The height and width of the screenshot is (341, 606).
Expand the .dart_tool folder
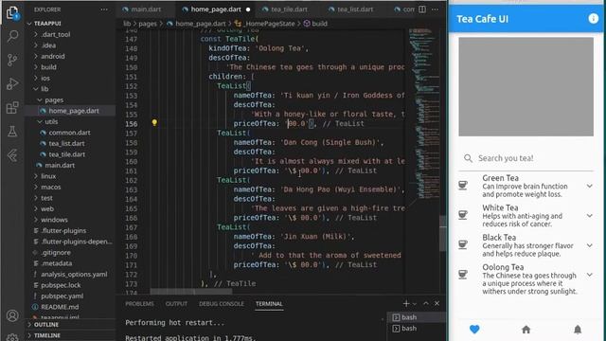[x=36, y=34]
